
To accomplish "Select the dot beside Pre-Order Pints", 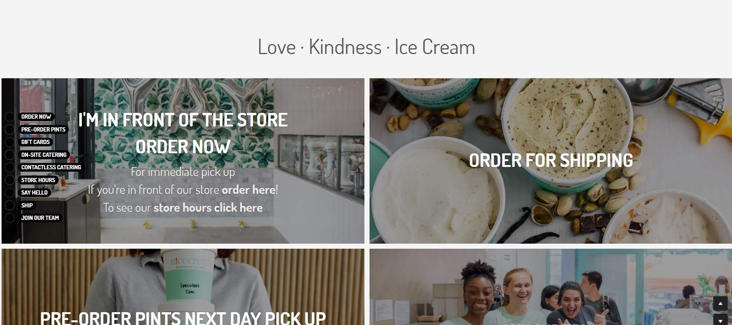I will [x=10, y=130].
